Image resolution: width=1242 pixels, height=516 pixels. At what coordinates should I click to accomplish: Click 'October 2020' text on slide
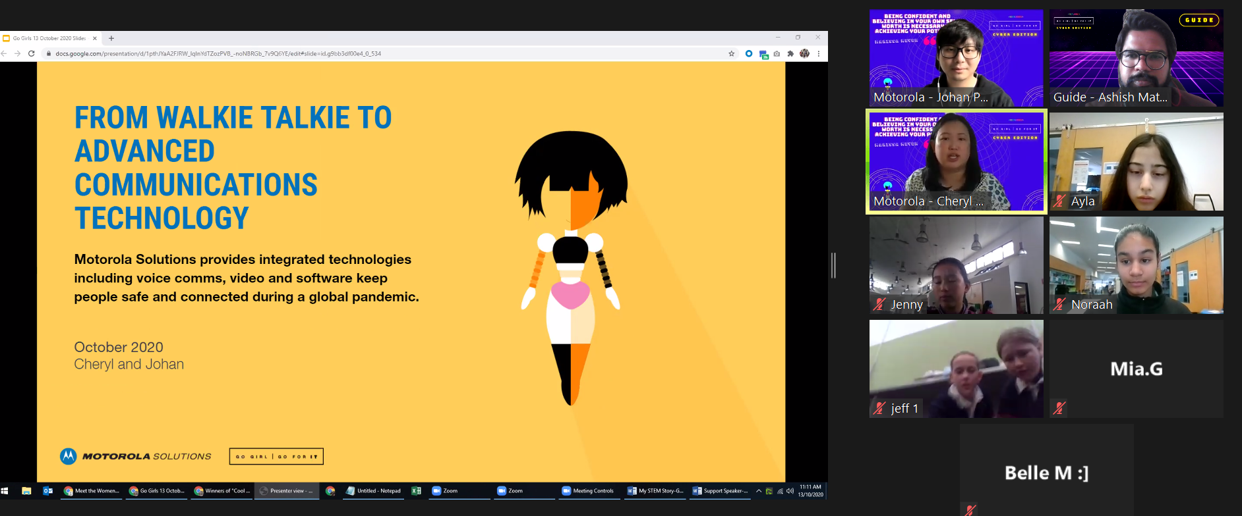tap(119, 347)
